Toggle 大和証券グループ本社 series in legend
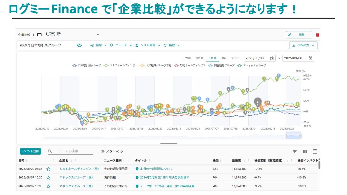This screenshot has height=195, width=347. pos(156,66)
